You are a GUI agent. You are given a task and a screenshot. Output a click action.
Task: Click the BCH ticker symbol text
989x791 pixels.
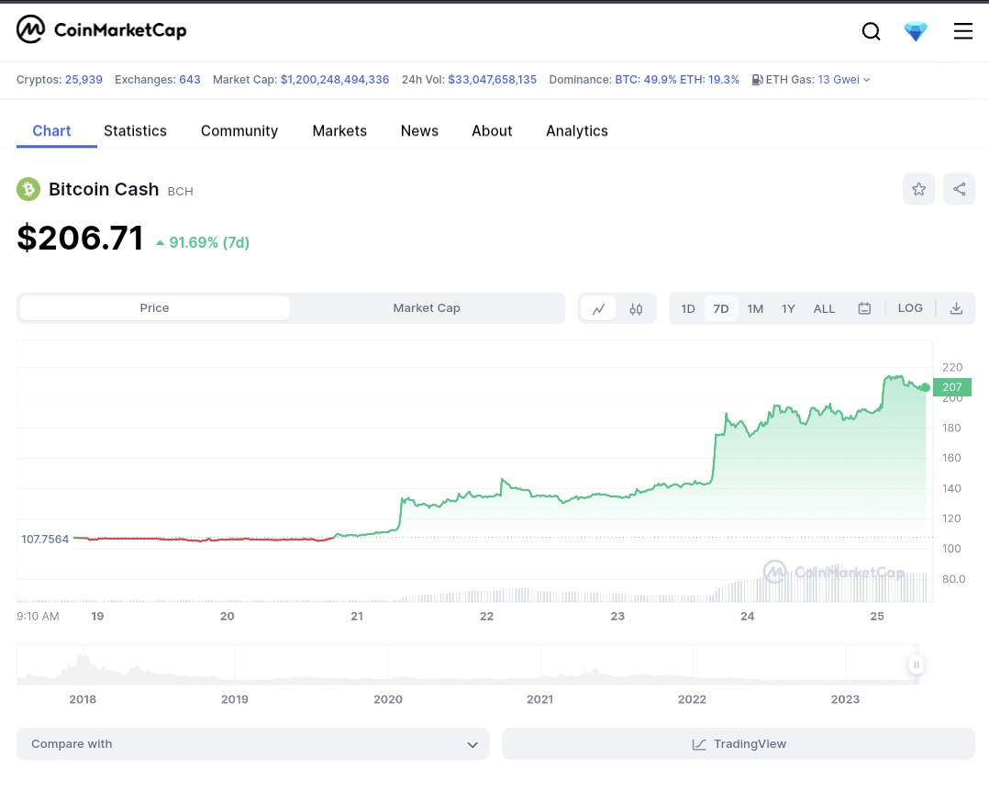pyautogui.click(x=181, y=191)
